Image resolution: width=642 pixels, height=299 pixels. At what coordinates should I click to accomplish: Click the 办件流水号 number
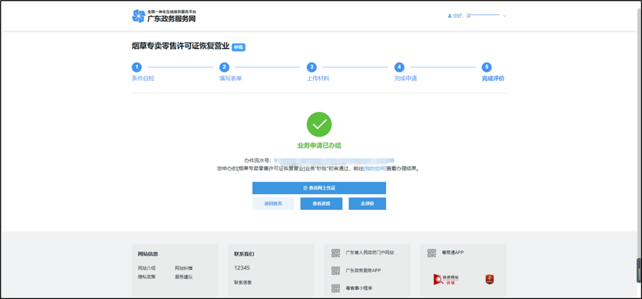click(334, 161)
